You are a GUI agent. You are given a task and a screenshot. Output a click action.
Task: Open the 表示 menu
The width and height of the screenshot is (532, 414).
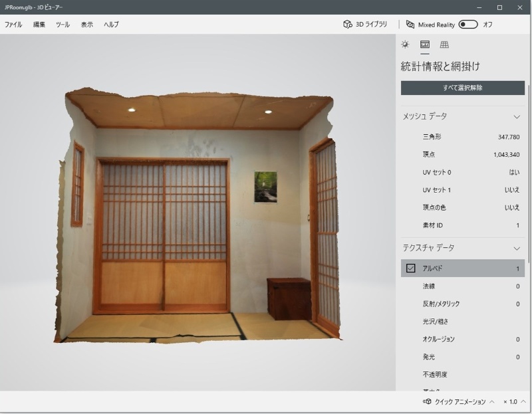coord(87,25)
